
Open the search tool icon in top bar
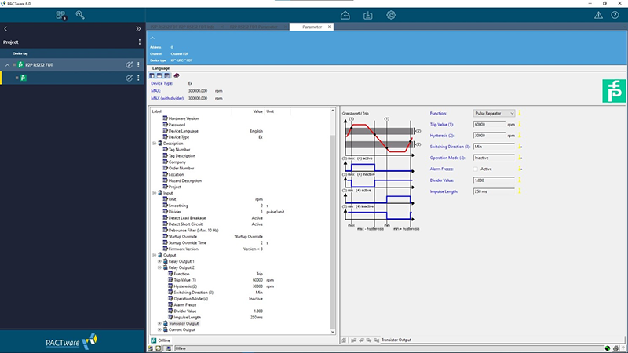[80, 15]
